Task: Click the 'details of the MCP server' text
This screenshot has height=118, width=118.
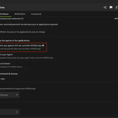Action: pos(12,67)
